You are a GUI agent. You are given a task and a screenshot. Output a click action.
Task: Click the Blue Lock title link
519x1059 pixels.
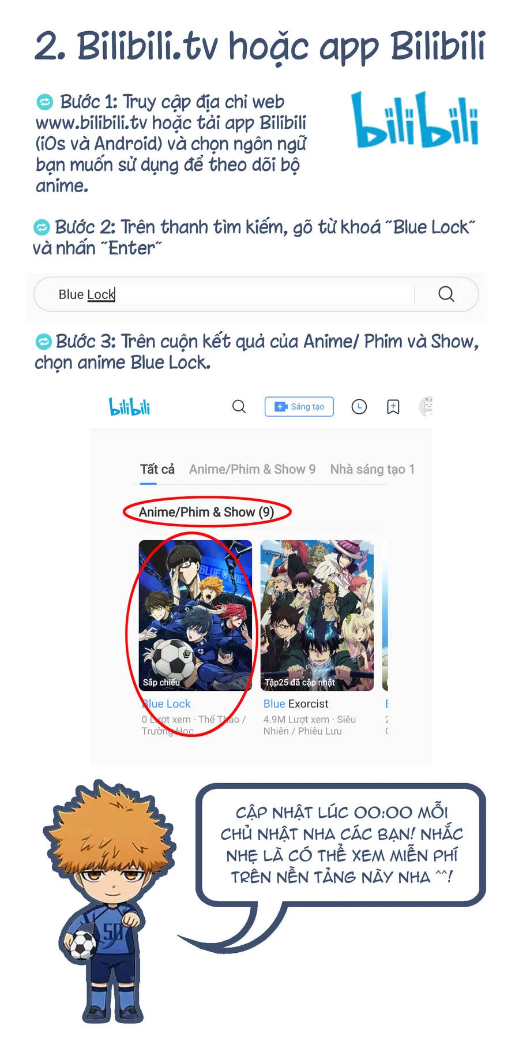pos(166,703)
